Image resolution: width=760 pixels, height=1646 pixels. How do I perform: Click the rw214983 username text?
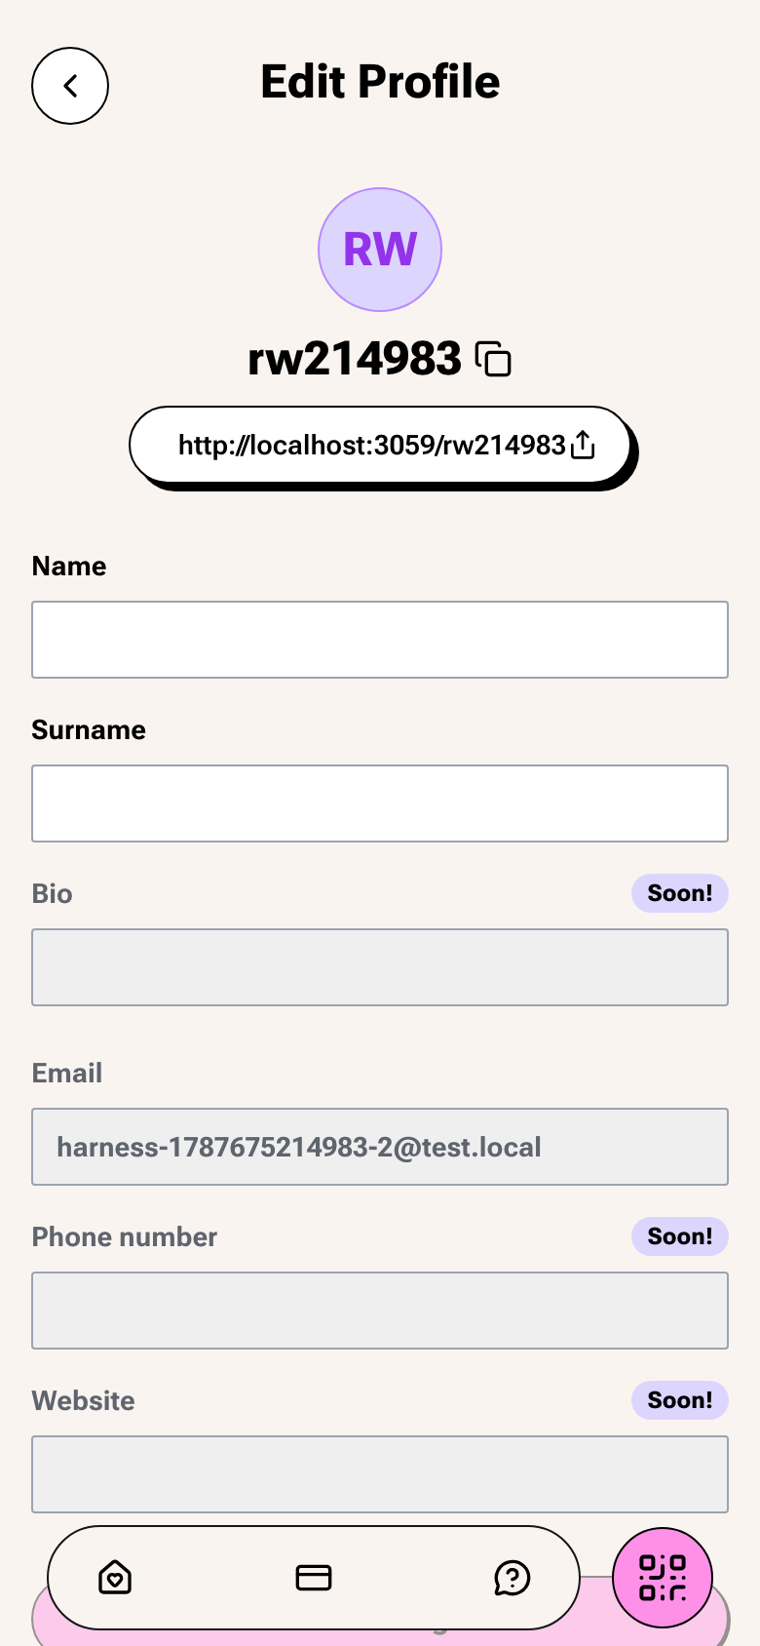point(355,359)
